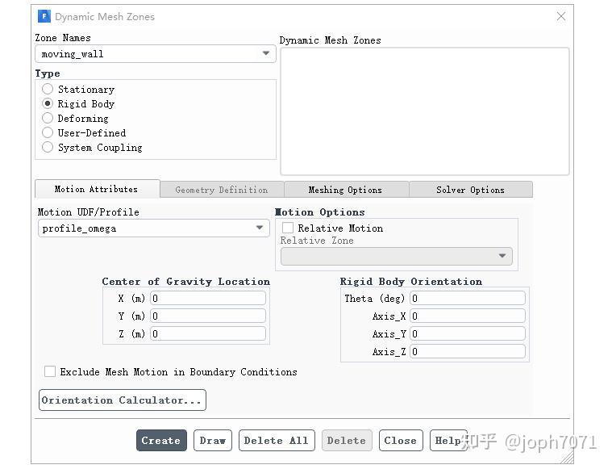Screen dimensions: 612x469
Task: Click the Delete All button
Action: coord(277,441)
